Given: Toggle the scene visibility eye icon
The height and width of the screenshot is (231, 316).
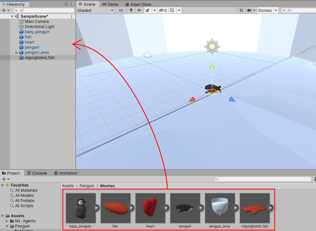Looking at the screenshot, I should click(x=162, y=10).
